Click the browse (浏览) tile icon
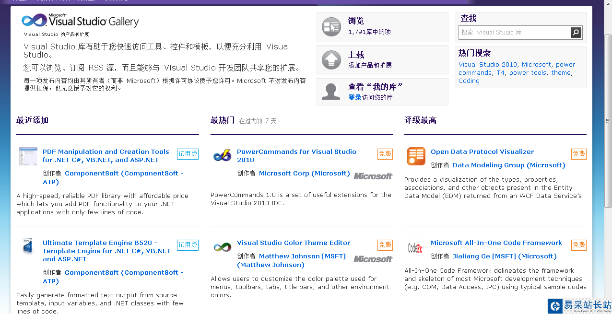612x314 pixels. pyautogui.click(x=331, y=27)
